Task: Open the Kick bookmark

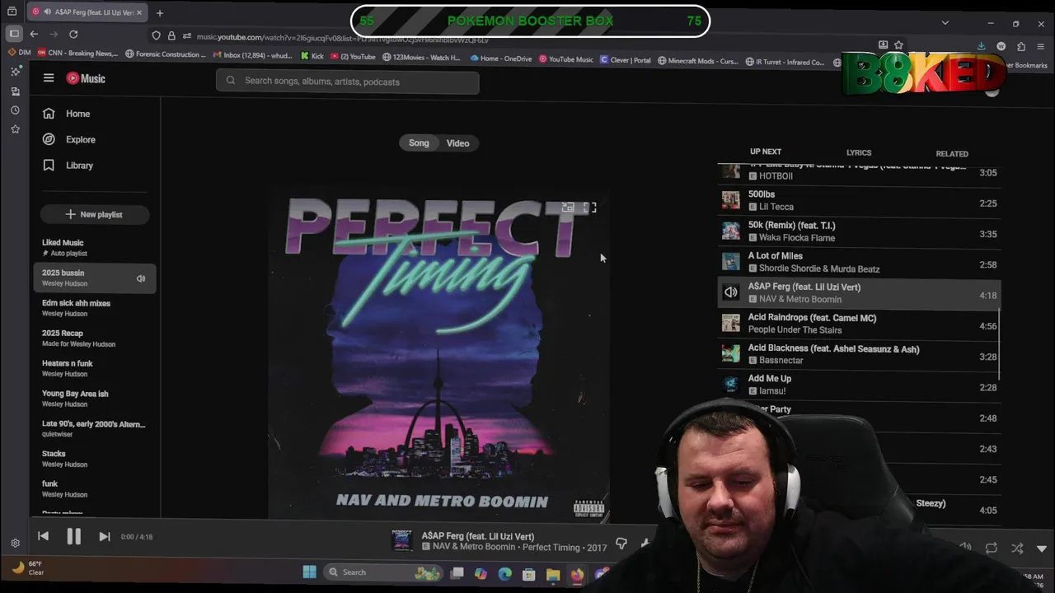Action: pyautogui.click(x=312, y=57)
